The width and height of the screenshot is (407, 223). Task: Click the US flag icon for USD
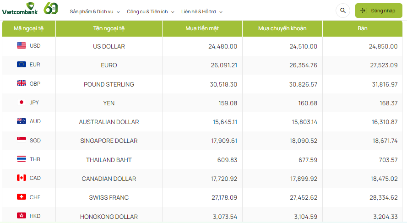point(22,45)
